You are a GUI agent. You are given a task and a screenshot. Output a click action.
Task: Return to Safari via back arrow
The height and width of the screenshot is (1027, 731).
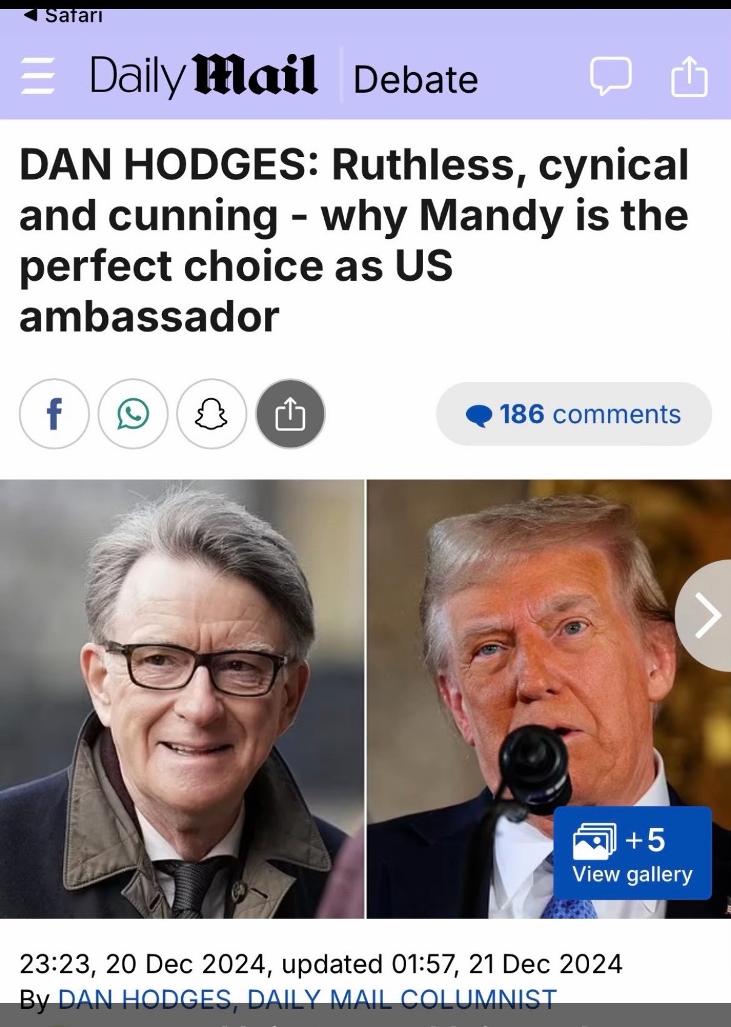(62, 15)
